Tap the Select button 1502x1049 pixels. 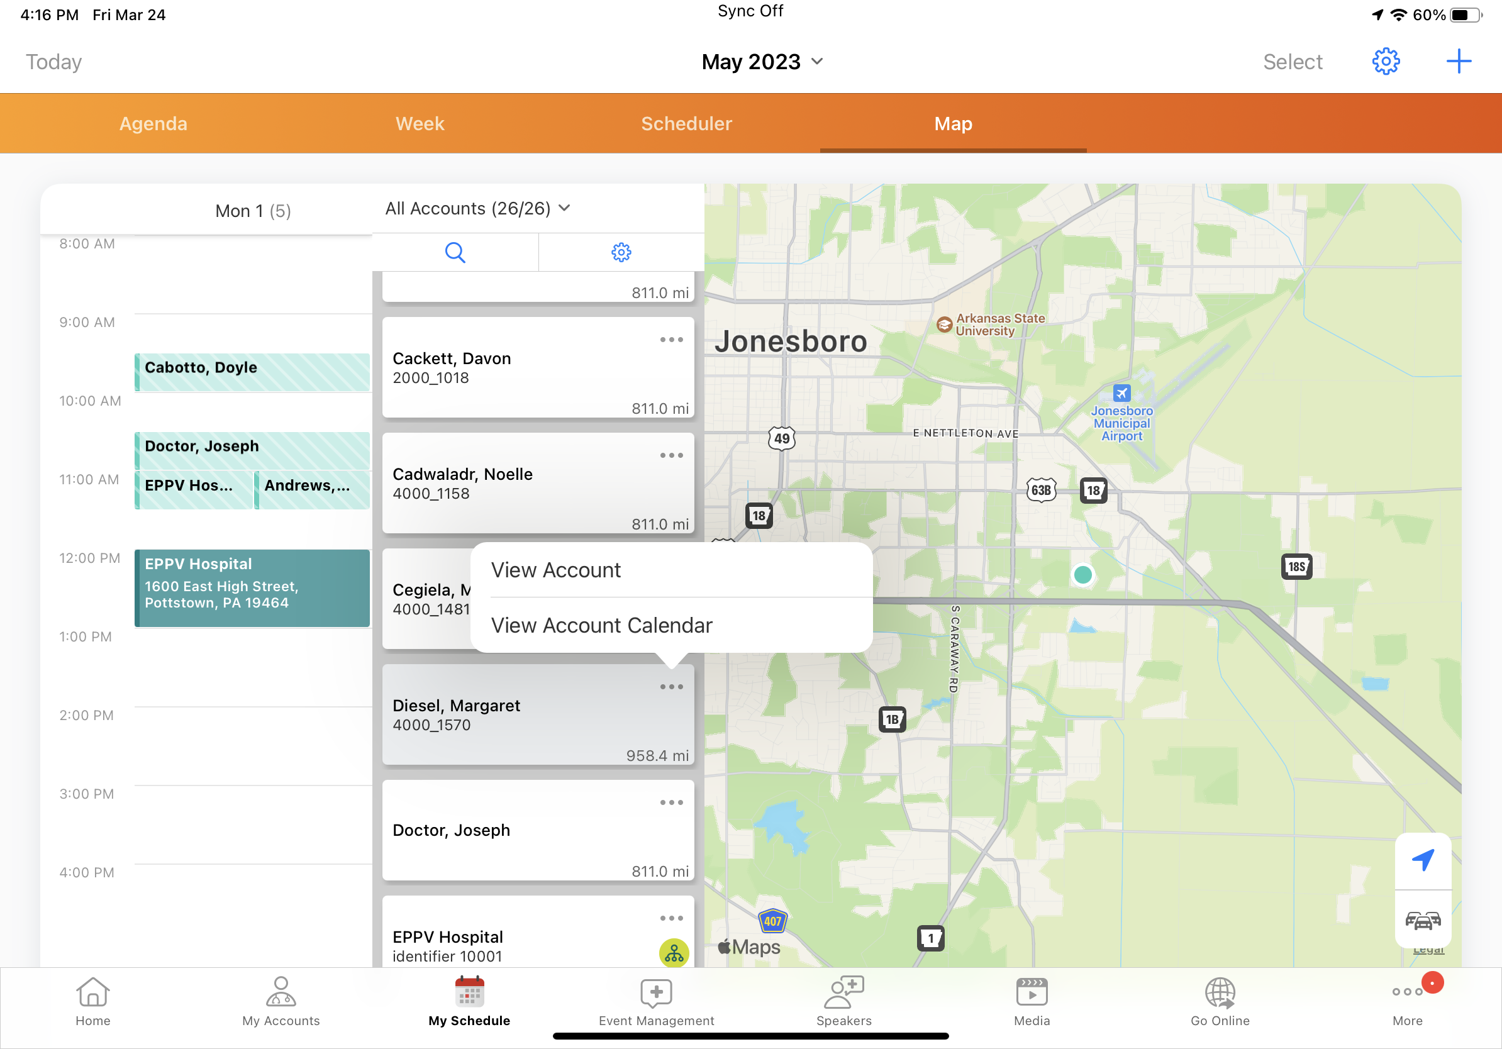coord(1292,62)
